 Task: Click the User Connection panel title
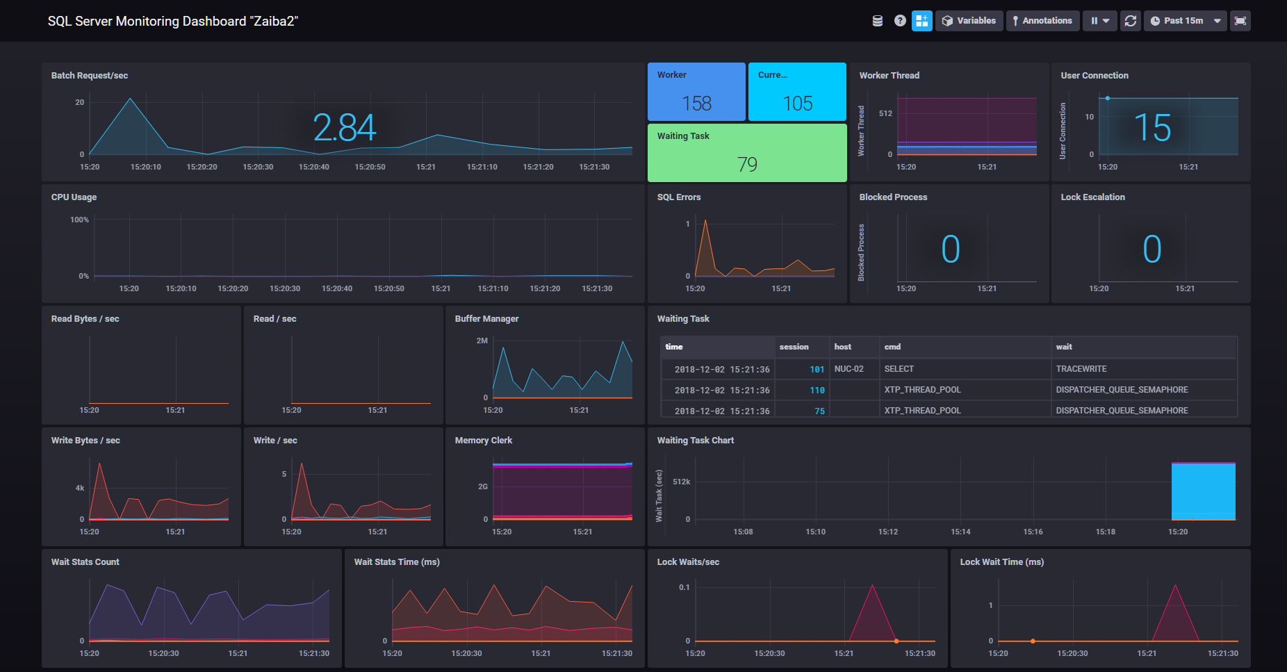pyautogui.click(x=1095, y=76)
